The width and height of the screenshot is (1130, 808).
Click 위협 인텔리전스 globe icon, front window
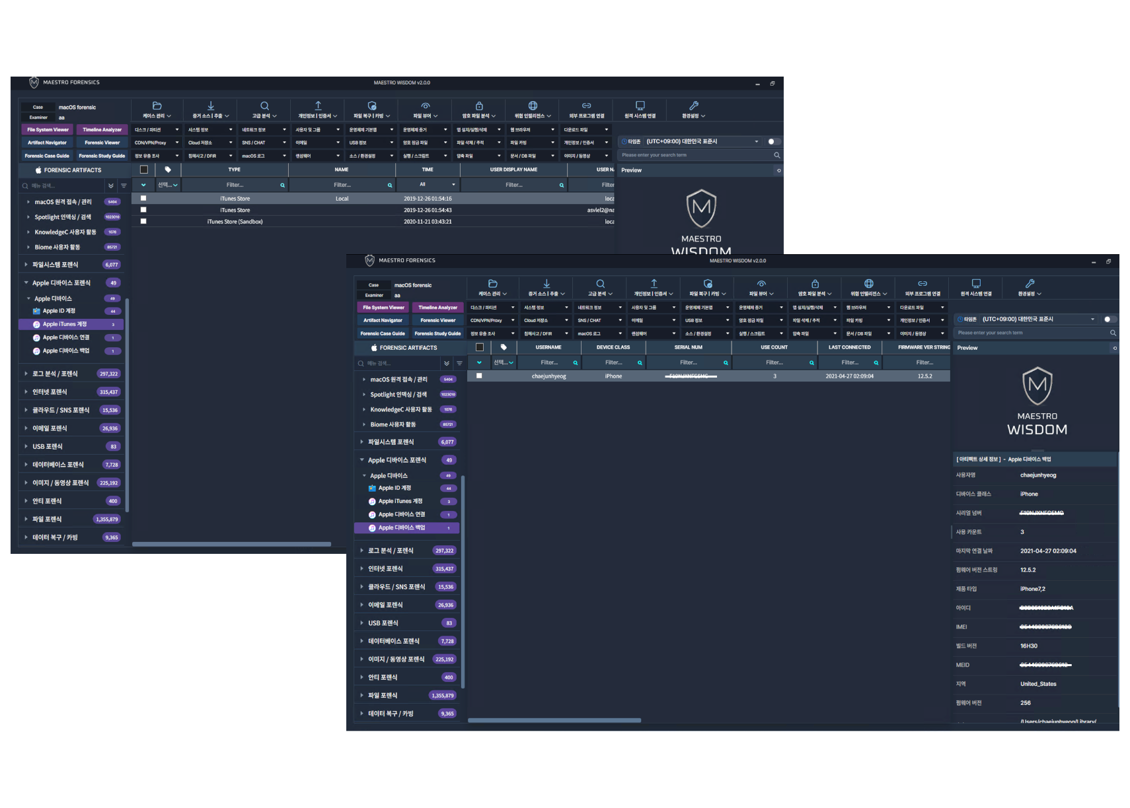pyautogui.click(x=869, y=283)
